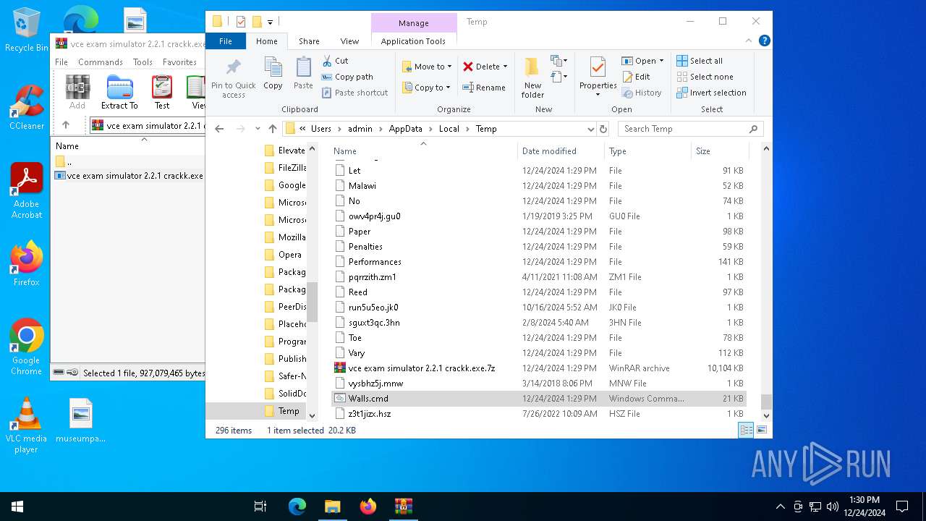Click Paste shortcut in ribbon
This screenshot has height=521, width=926.
coord(354,93)
